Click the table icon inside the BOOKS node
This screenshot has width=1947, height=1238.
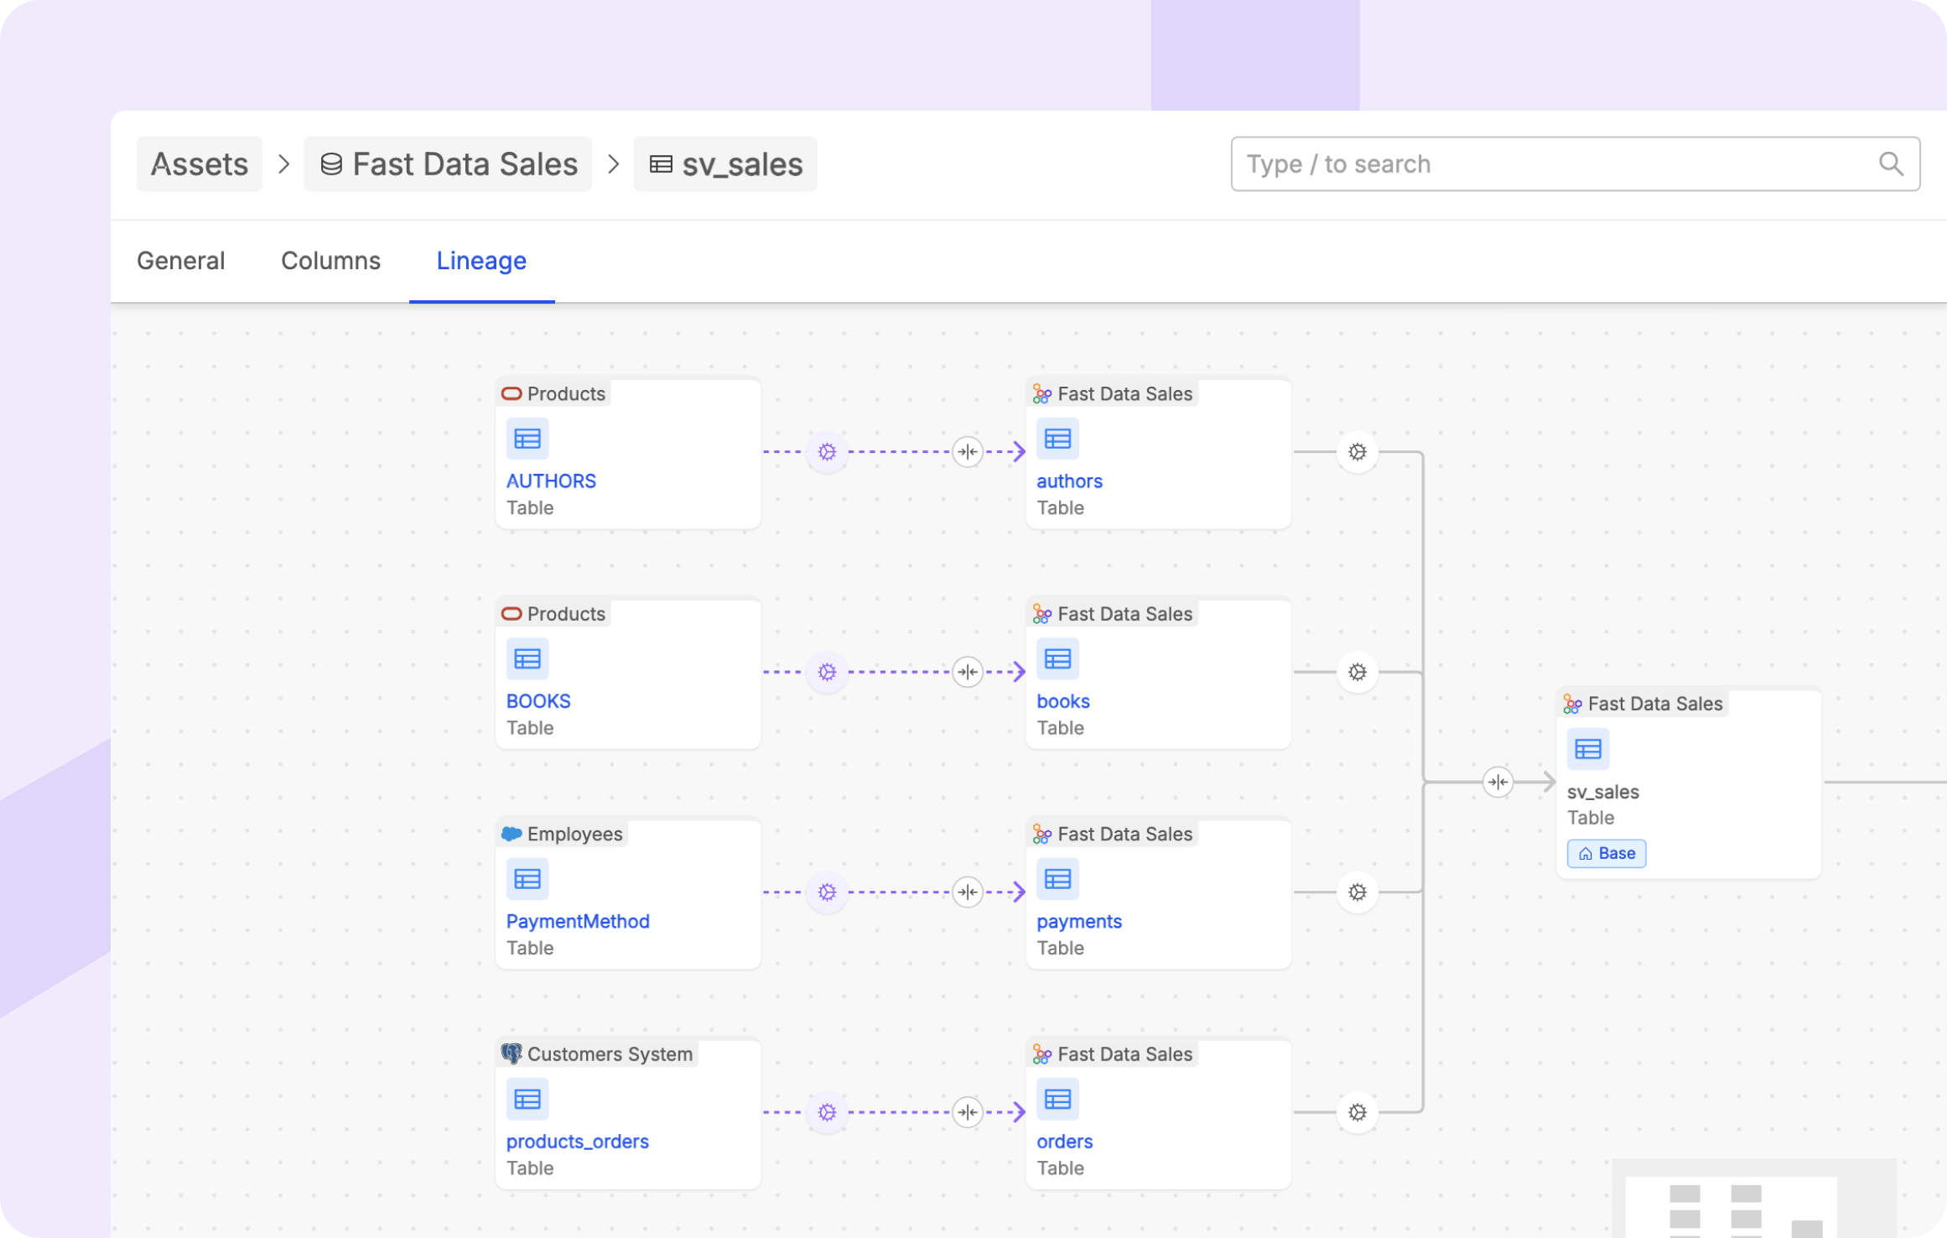527,659
